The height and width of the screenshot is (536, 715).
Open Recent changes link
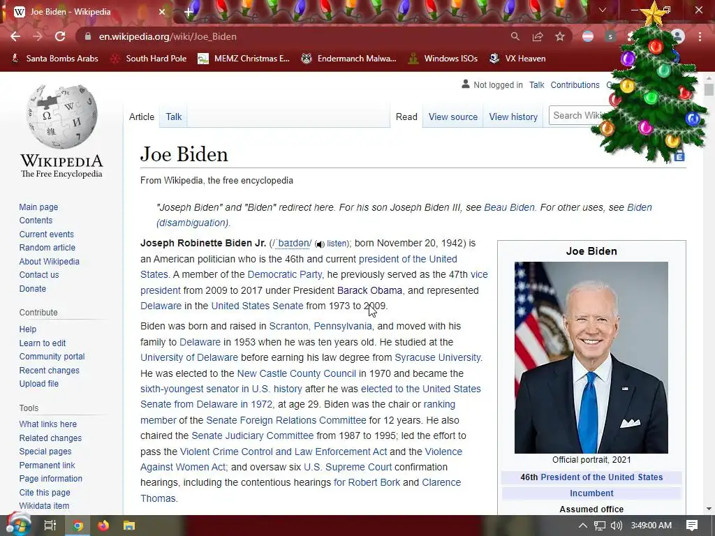(x=50, y=370)
